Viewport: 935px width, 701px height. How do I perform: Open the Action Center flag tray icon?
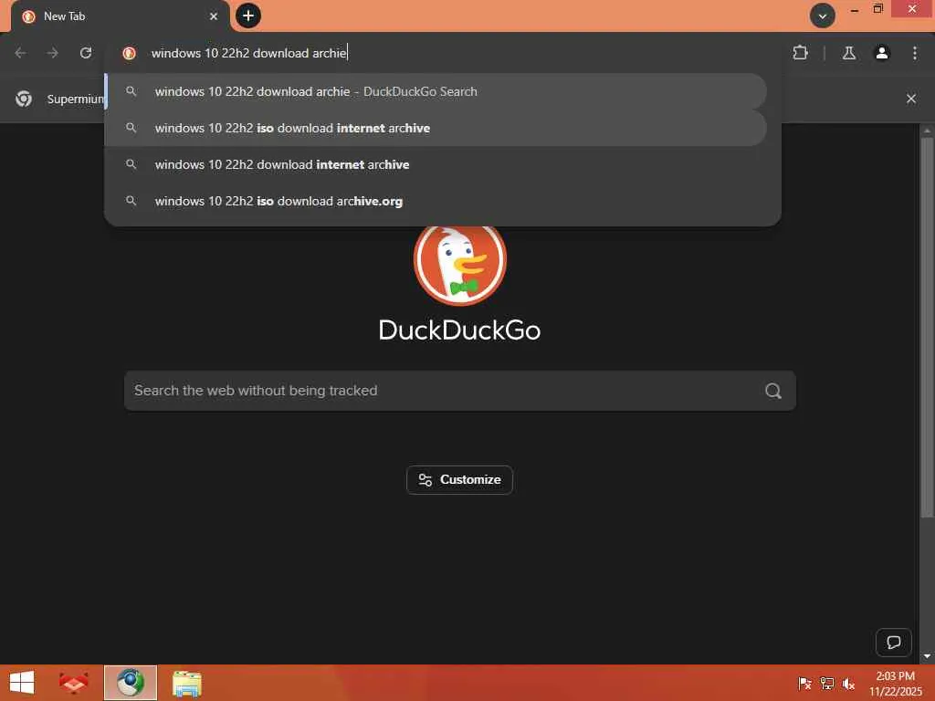tap(804, 684)
